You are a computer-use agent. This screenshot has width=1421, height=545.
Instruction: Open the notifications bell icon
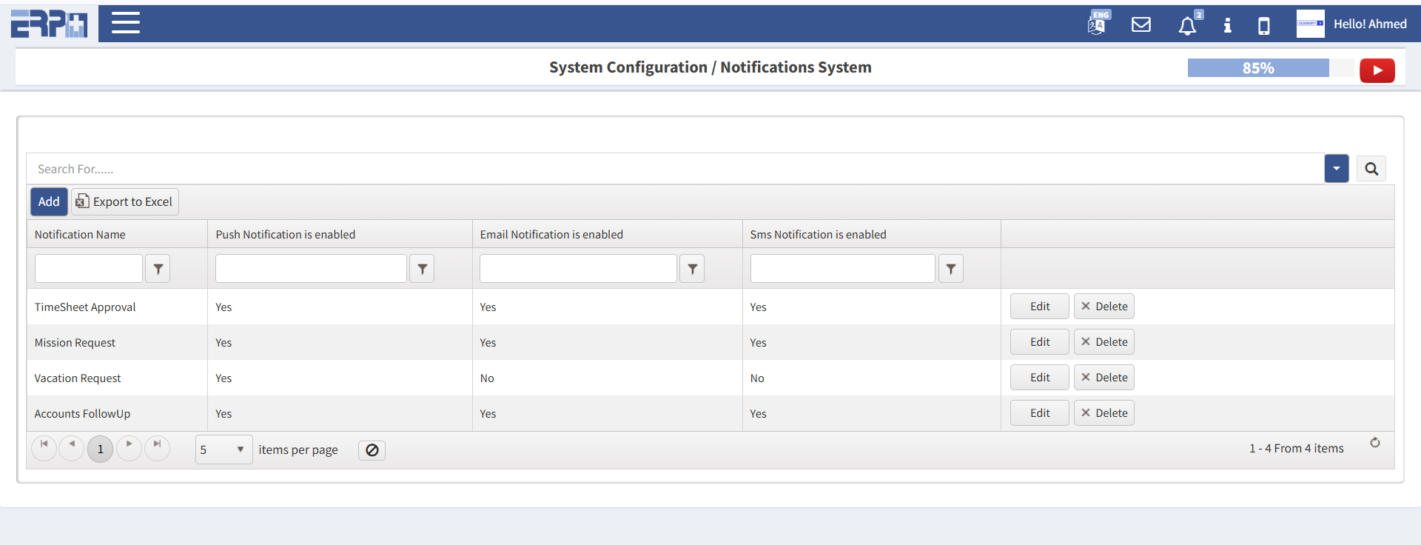(x=1187, y=26)
